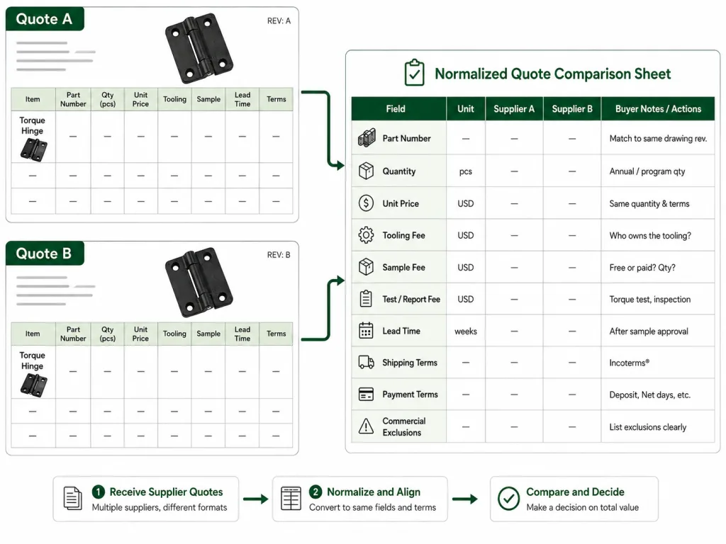This screenshot has height=544, width=726.
Task: Click the Buyer Notes / Actions header
Action: (x=658, y=108)
